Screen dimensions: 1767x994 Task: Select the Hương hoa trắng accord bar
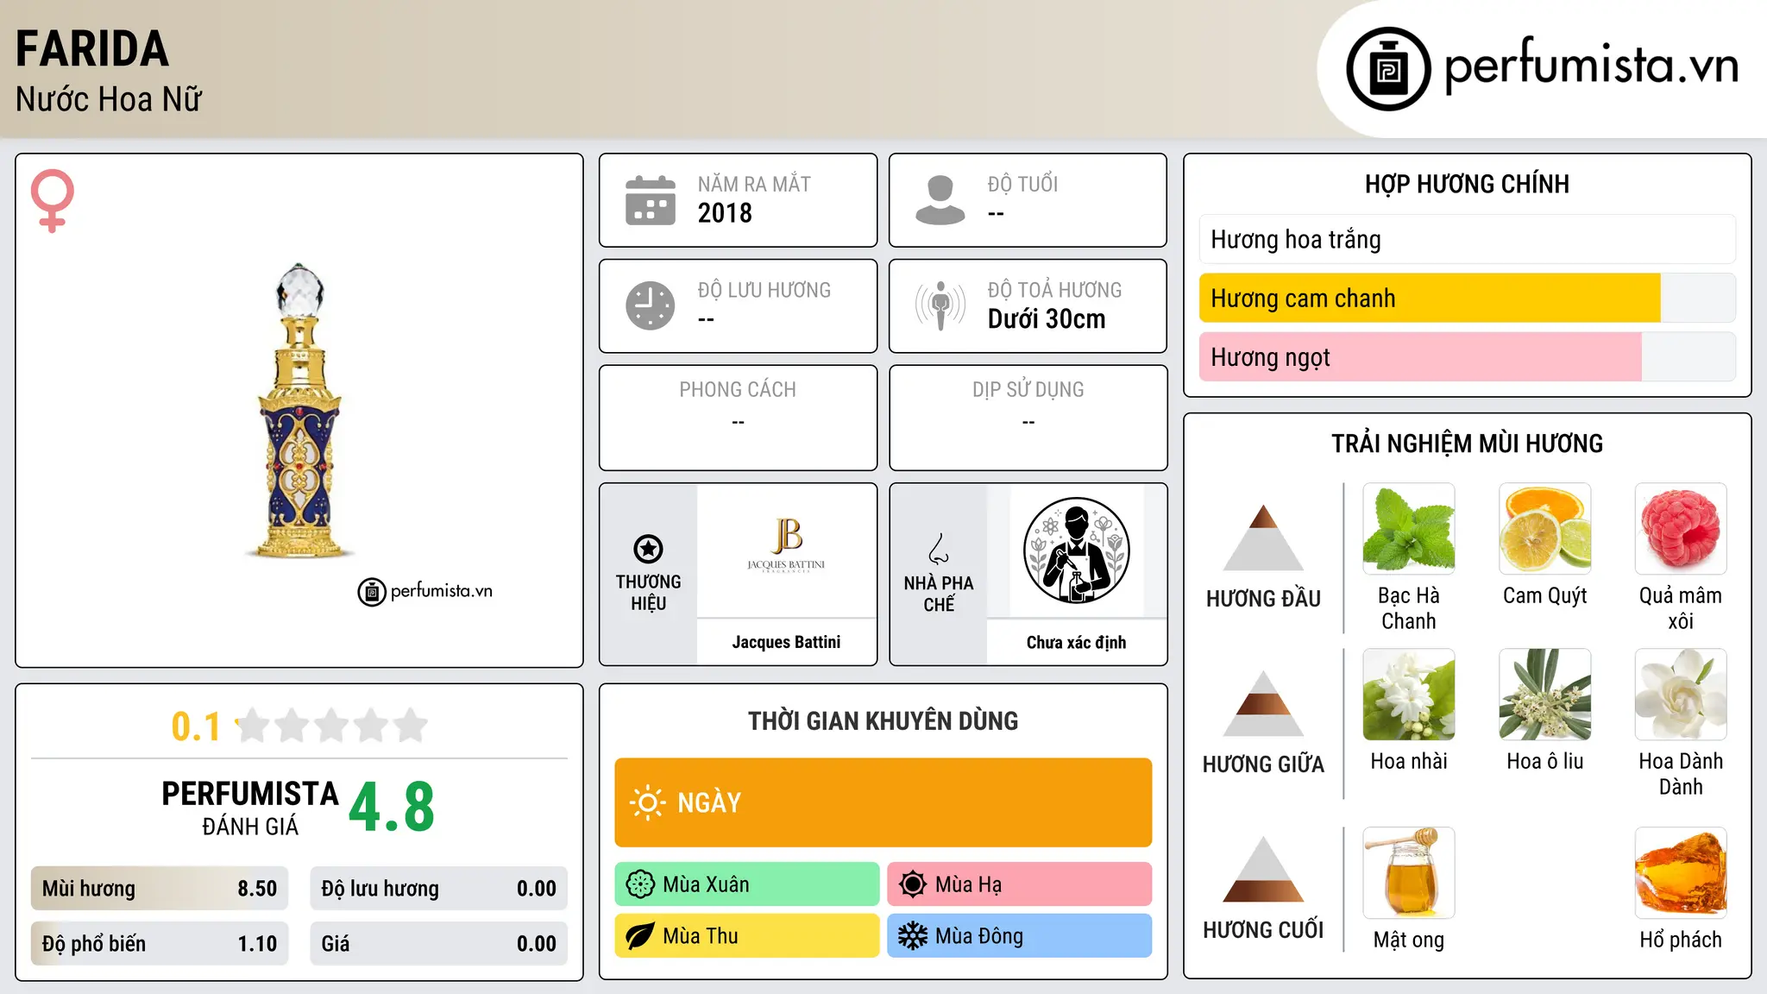pyautogui.click(x=1467, y=239)
